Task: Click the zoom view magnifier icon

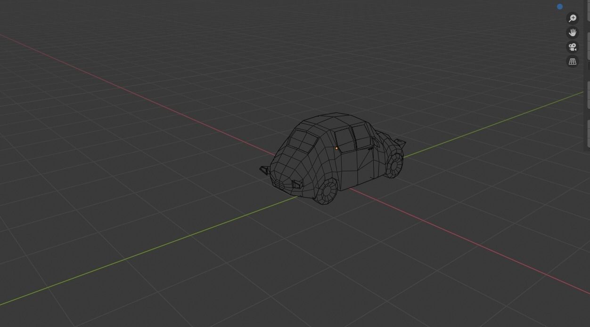Action: [x=573, y=18]
